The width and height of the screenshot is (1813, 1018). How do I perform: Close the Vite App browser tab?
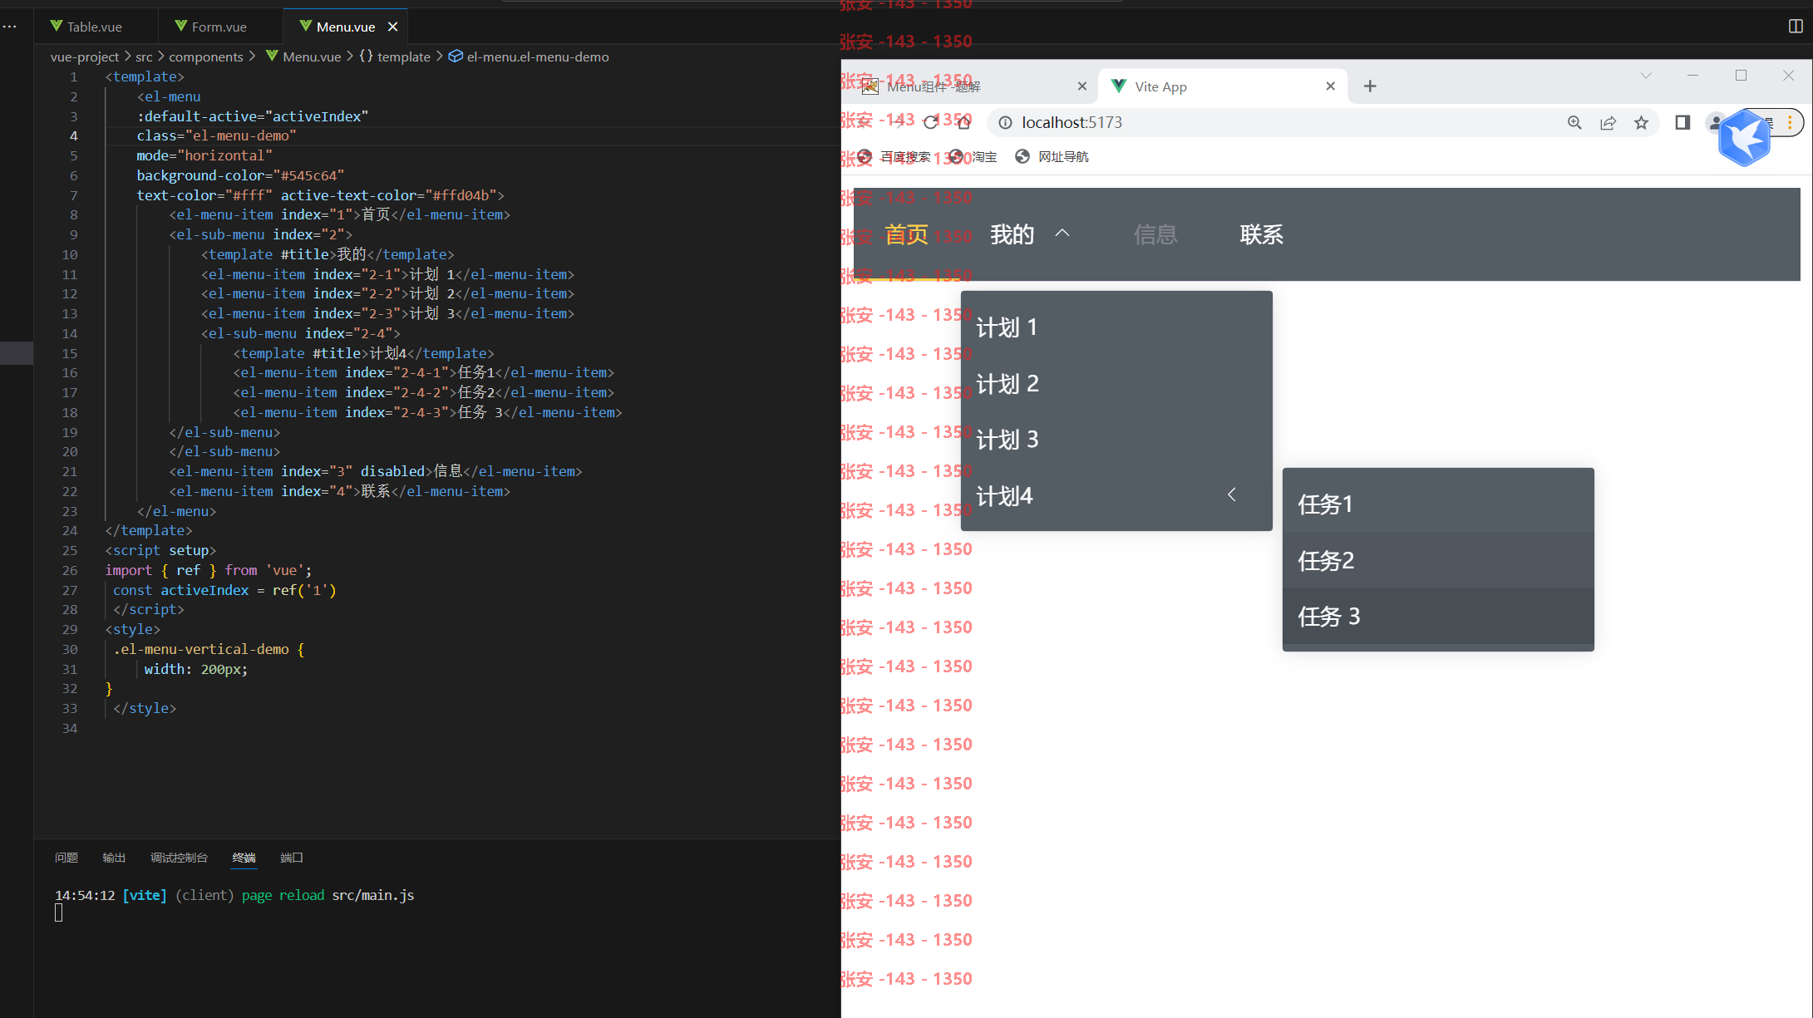pos(1330,86)
